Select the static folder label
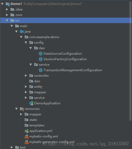This screenshot has width=132, height=149. [33, 120]
